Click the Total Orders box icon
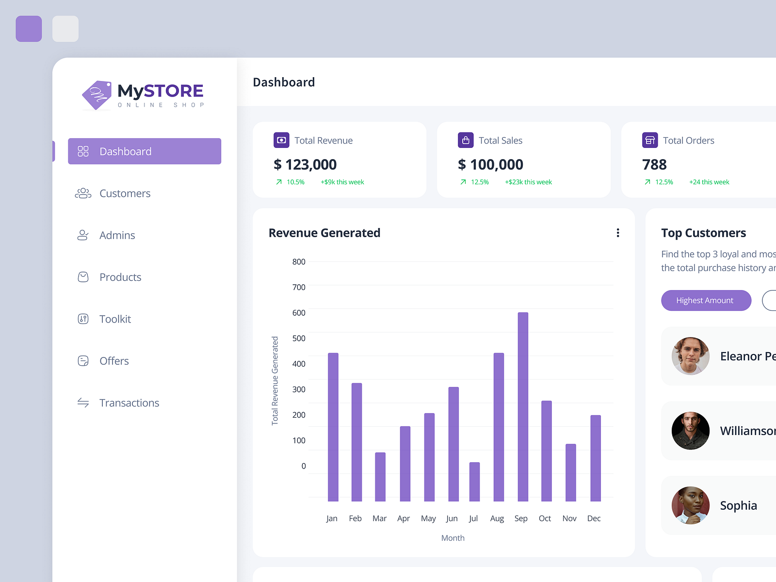The height and width of the screenshot is (582, 776). click(x=649, y=140)
